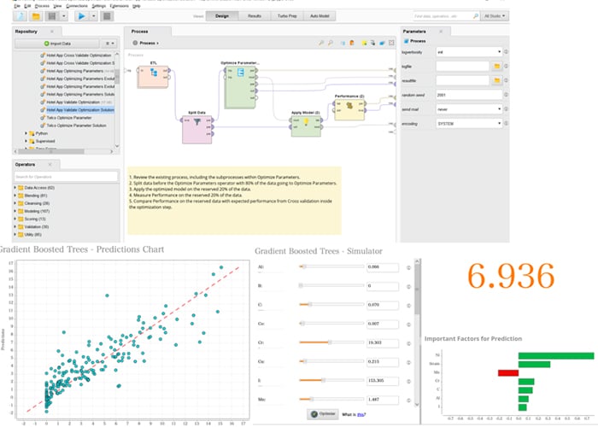Select Telco Optimize Parameter Solution entry
The image size is (598, 427).
[76, 126]
